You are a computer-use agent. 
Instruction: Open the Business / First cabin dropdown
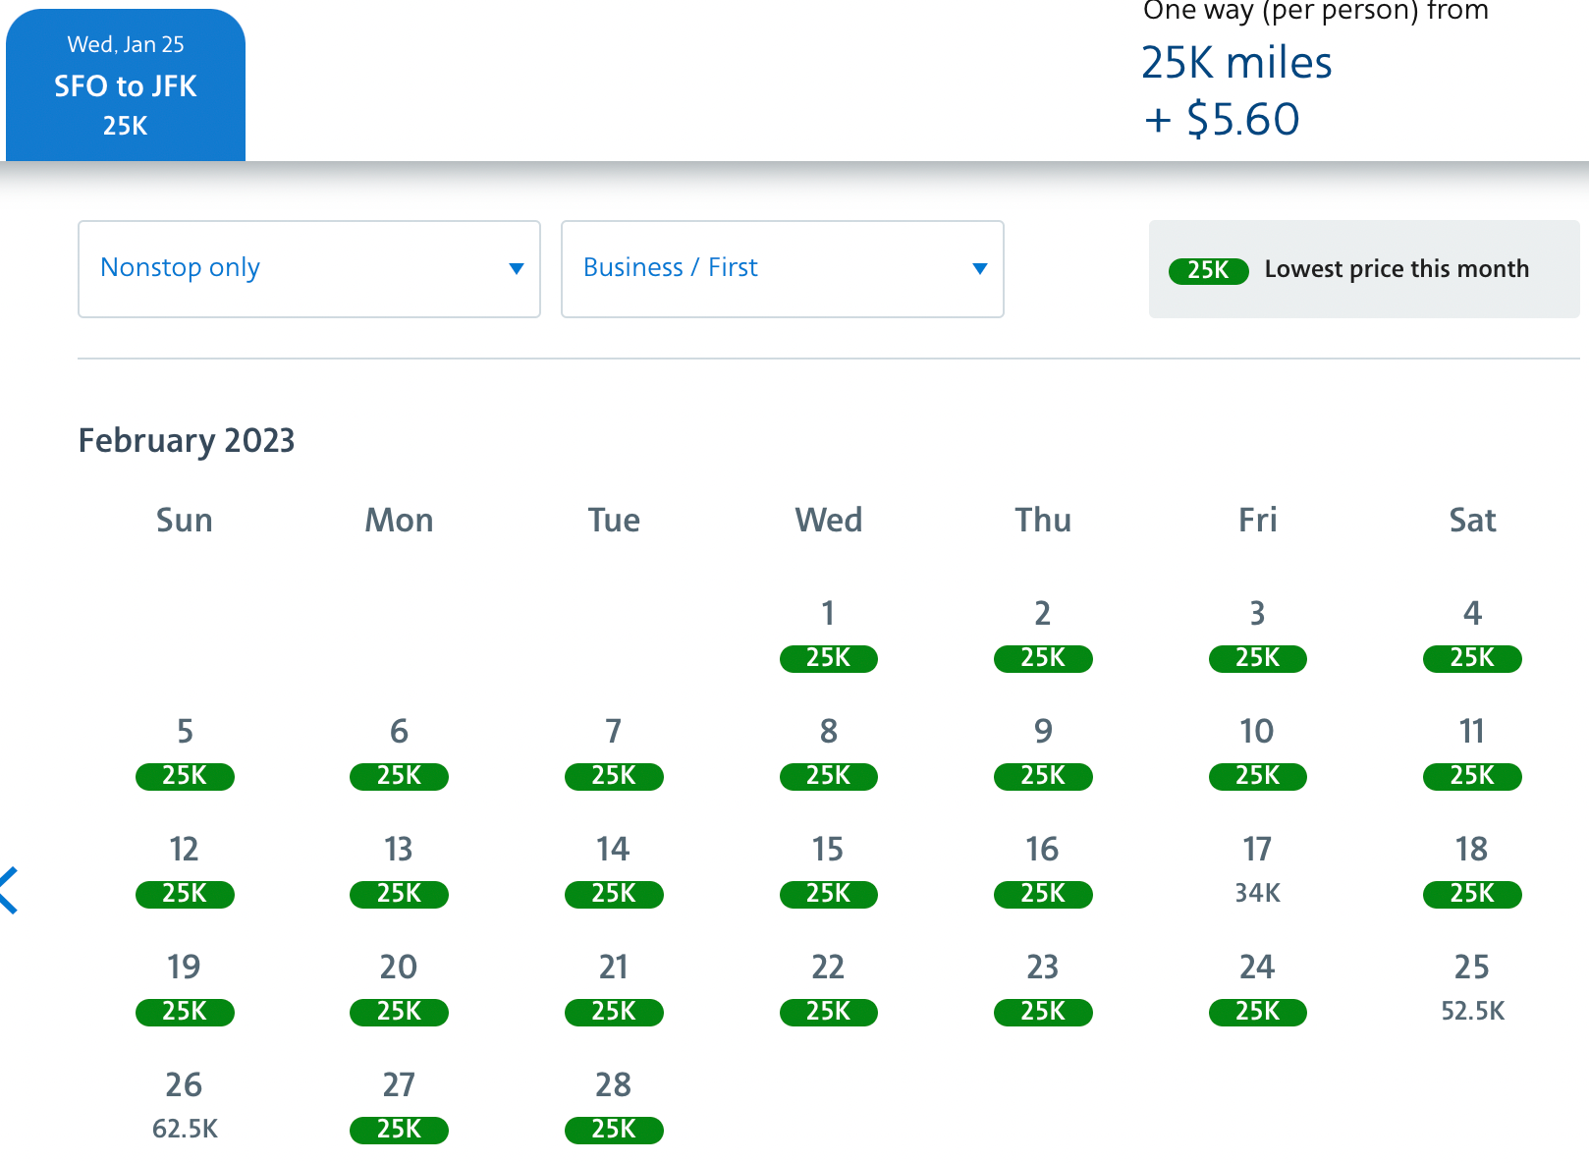click(x=781, y=268)
